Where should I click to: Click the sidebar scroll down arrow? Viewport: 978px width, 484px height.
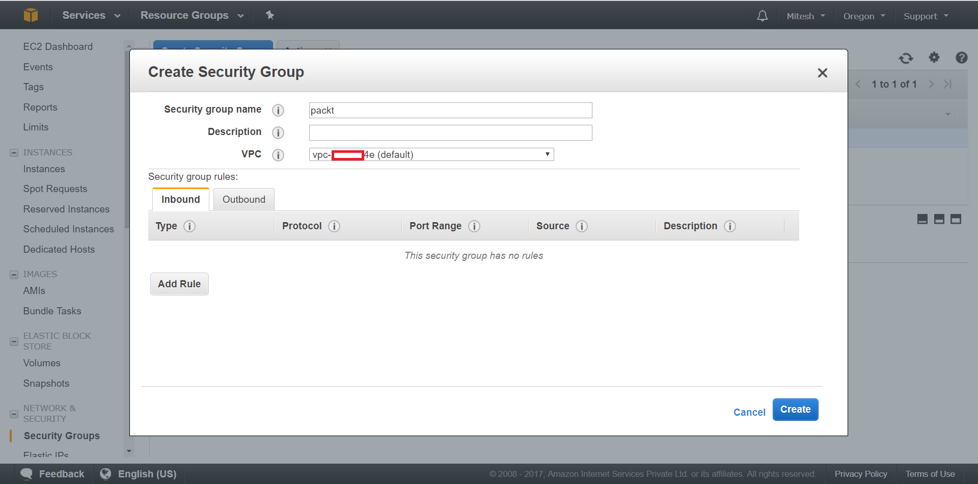(129, 451)
